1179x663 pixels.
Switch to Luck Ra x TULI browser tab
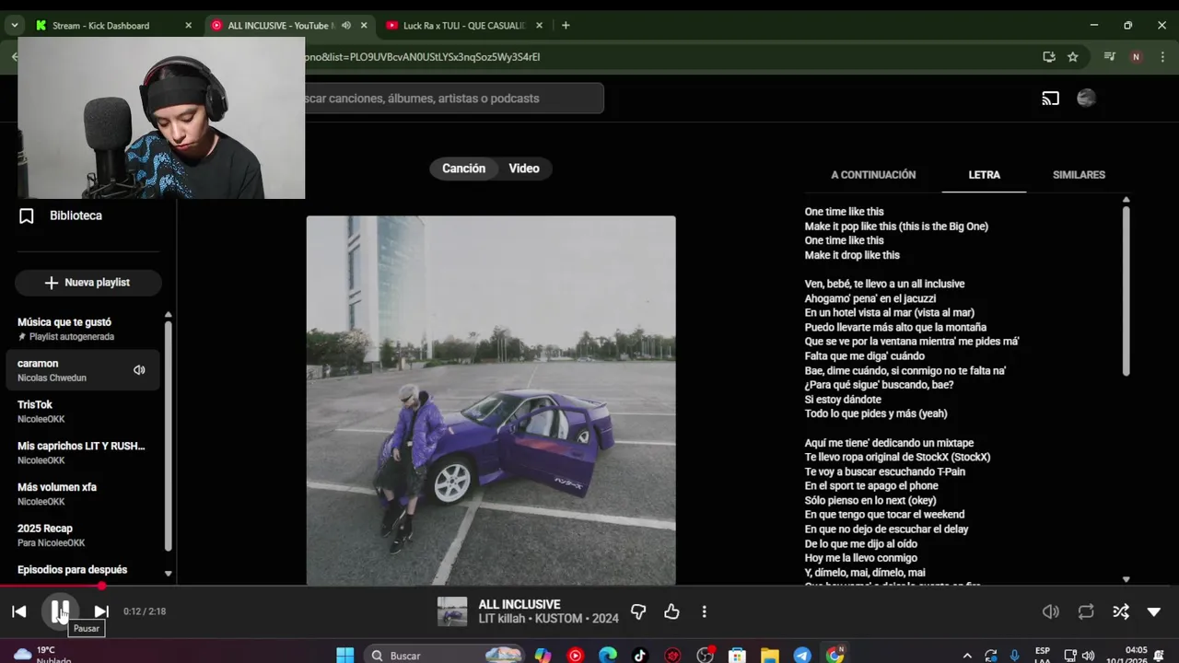(464, 26)
